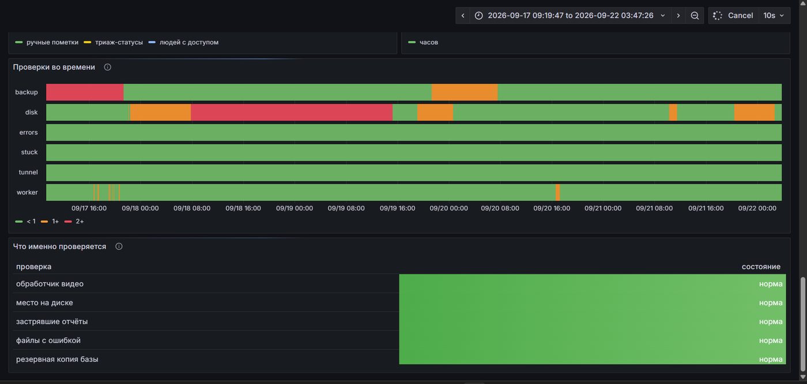Open the 10s refresh interval dropdown
The width and height of the screenshot is (807, 384).
[x=774, y=16]
